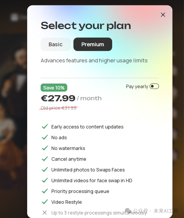Click the crossed-out Old price €31.99 text
Viewport: 184px width, 218px height.
pyautogui.click(x=59, y=108)
